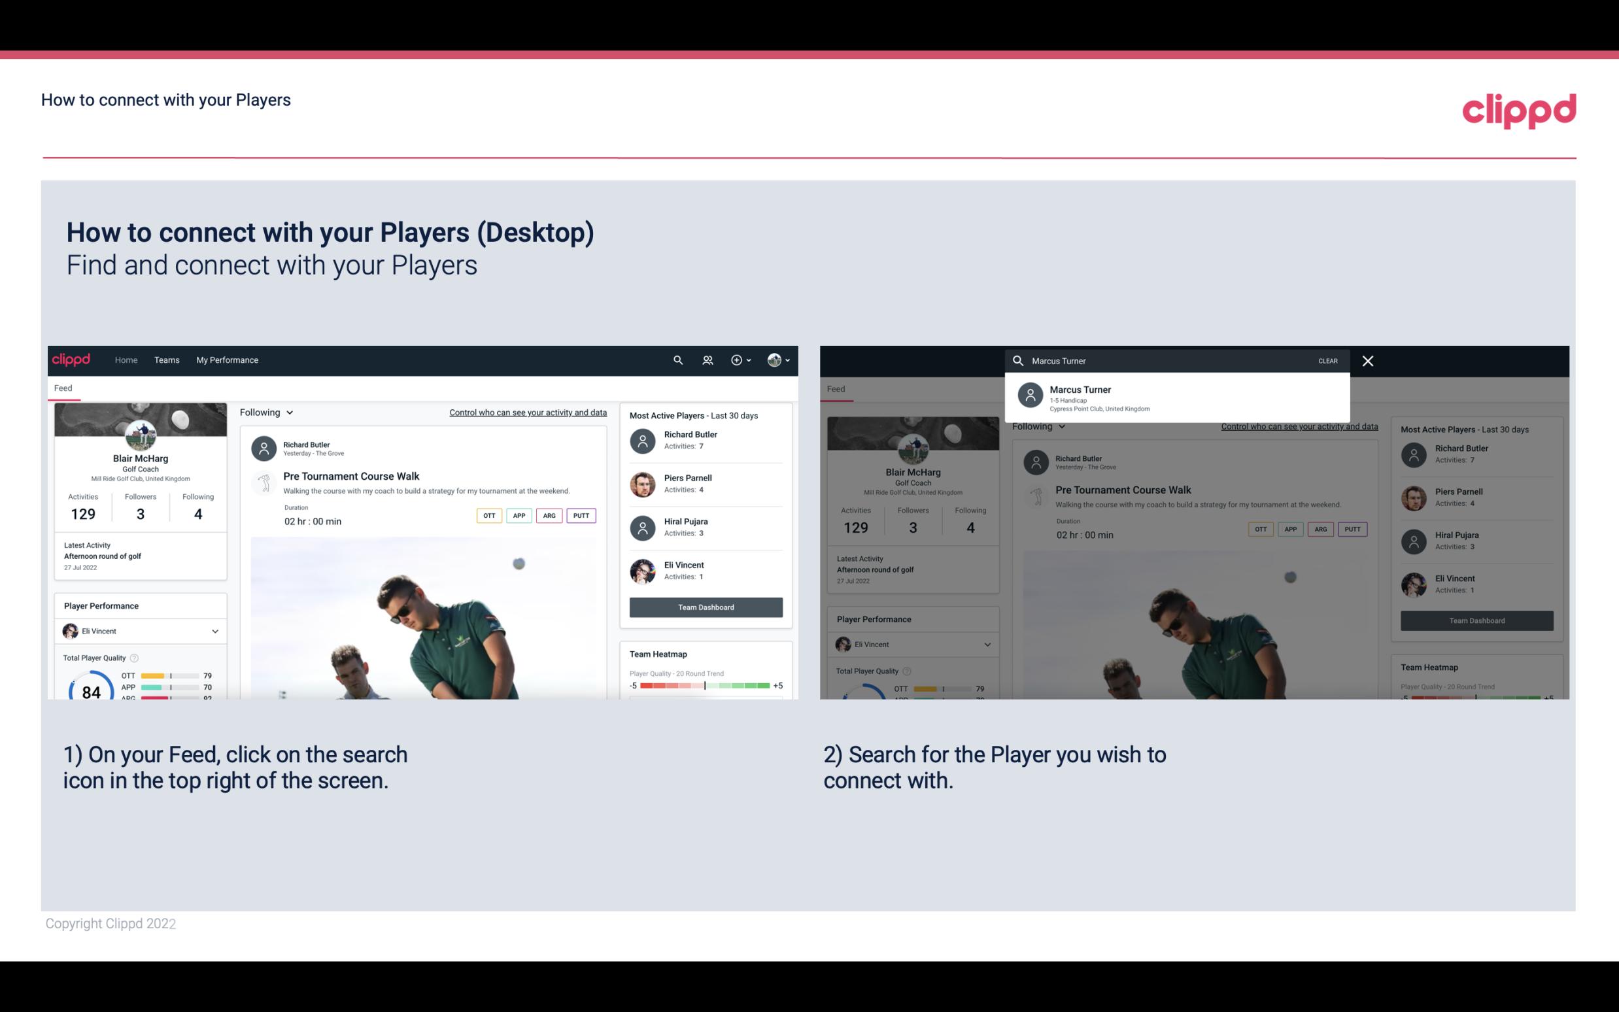Click the ARG performance tag icon
The image size is (1619, 1012).
pyautogui.click(x=548, y=515)
